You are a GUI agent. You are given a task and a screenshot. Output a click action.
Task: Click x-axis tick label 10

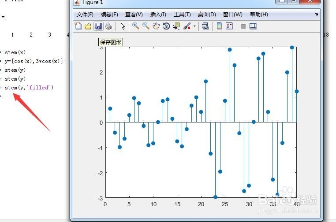(153, 204)
